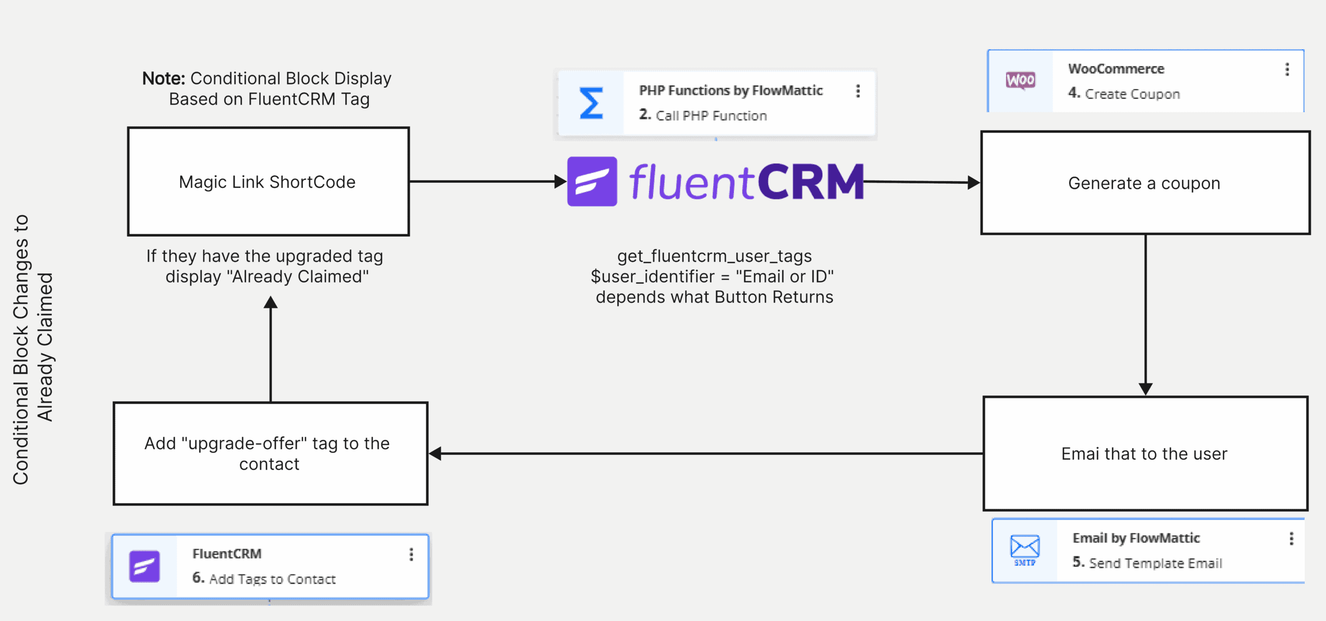
Task: Click the SMTP envelope email icon
Action: [x=1025, y=551]
